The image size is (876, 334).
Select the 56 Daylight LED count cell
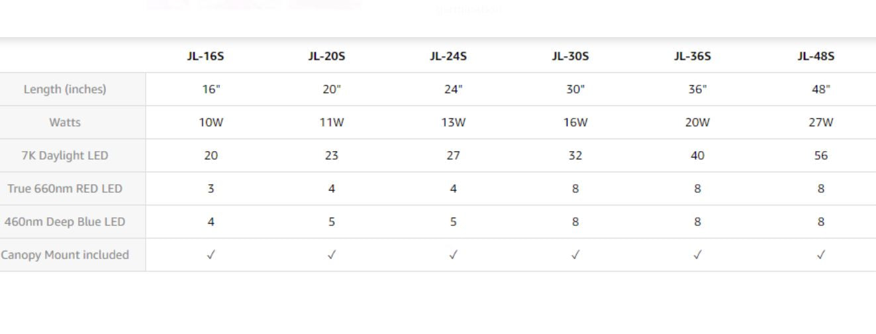pyautogui.click(x=821, y=156)
